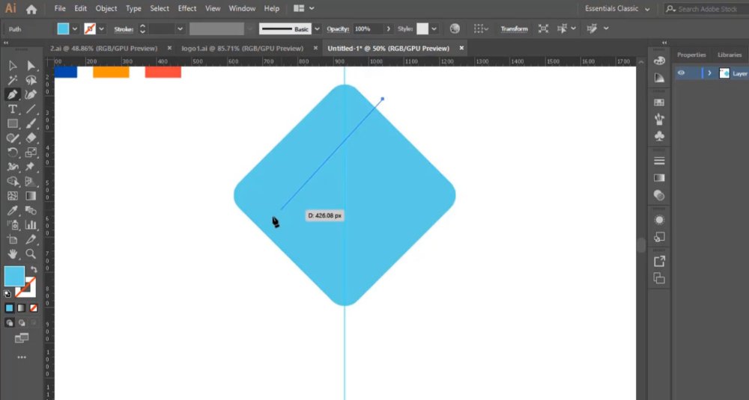Select the Line Segment tool
This screenshot has width=749, height=400.
point(31,109)
